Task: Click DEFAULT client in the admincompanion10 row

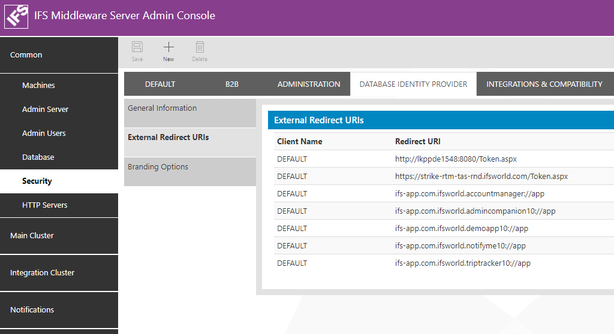Action: pyautogui.click(x=292, y=211)
